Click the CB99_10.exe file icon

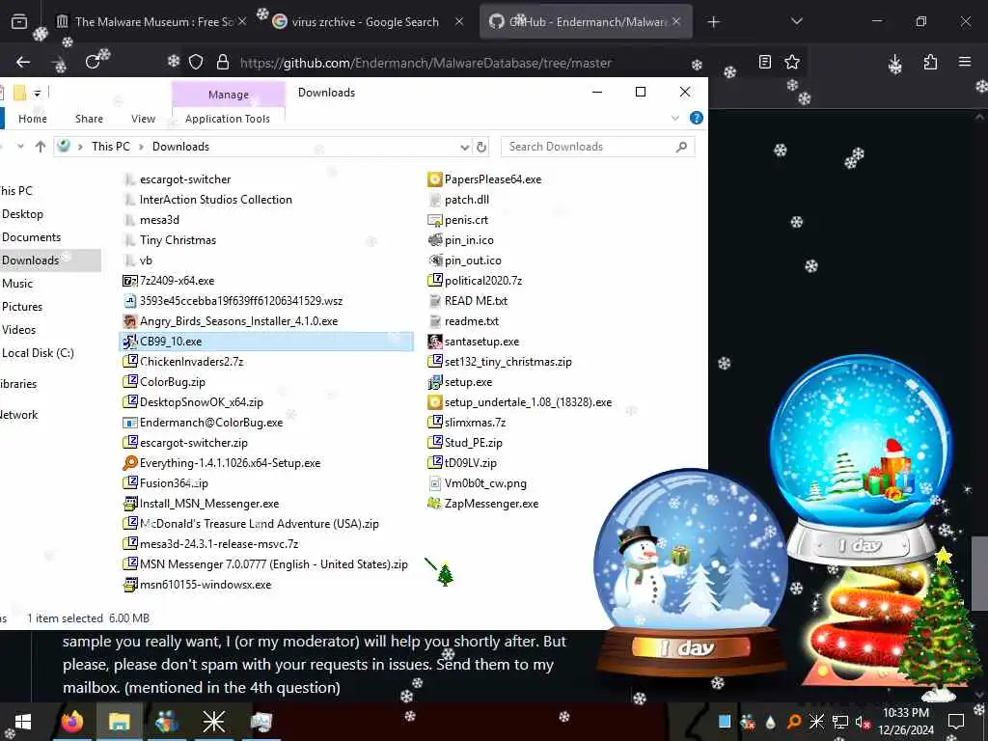coord(130,342)
